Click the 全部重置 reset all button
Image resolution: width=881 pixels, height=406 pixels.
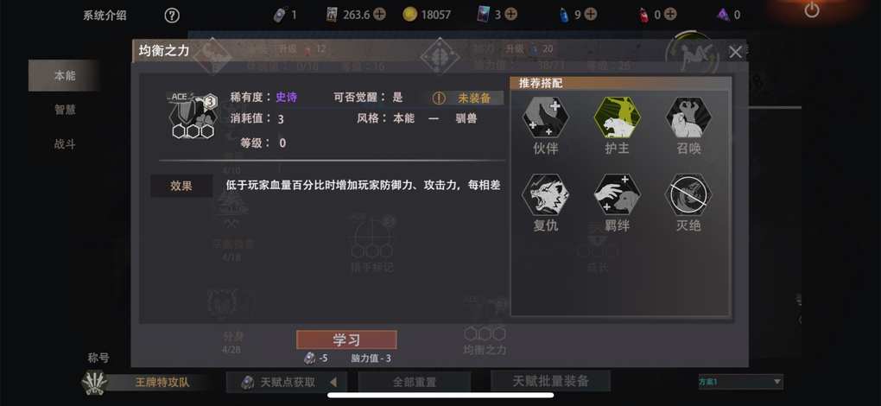[414, 383]
